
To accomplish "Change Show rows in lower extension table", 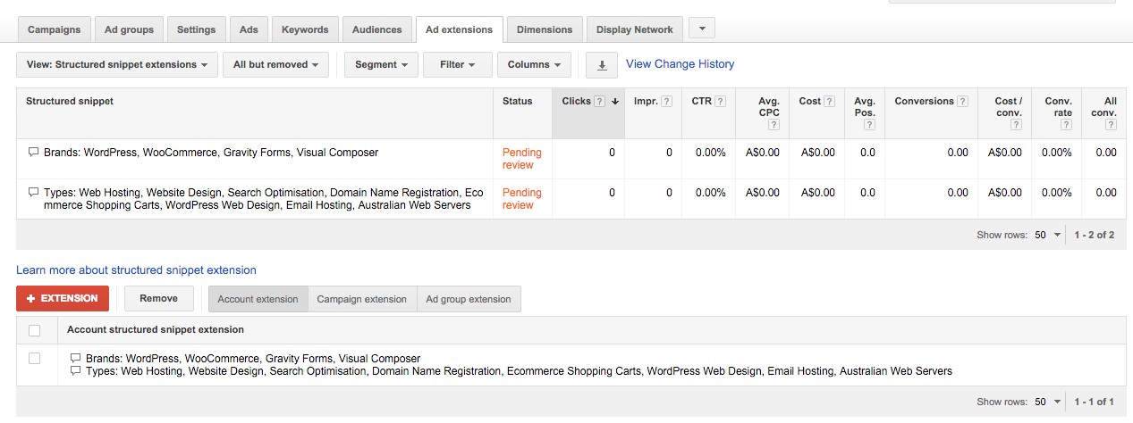I will click(x=1048, y=402).
